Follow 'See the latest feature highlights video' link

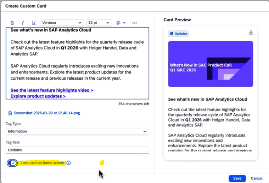coord(52,90)
